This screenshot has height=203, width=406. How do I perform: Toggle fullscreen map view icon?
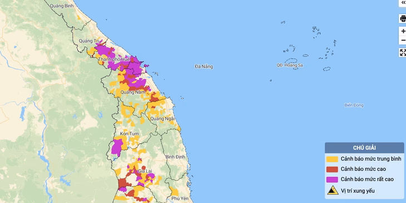pos(403,53)
